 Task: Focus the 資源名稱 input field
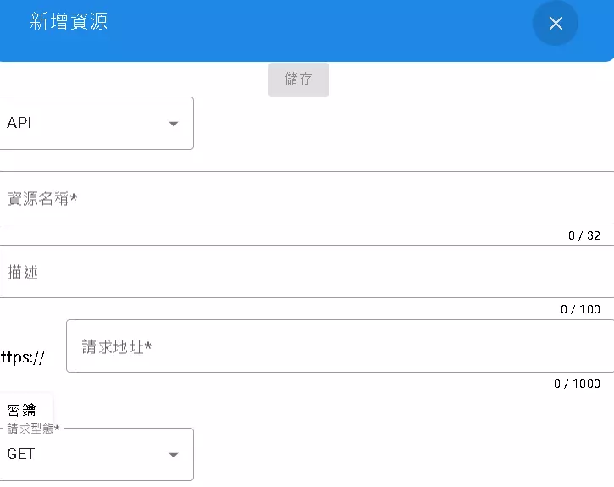tap(305, 198)
